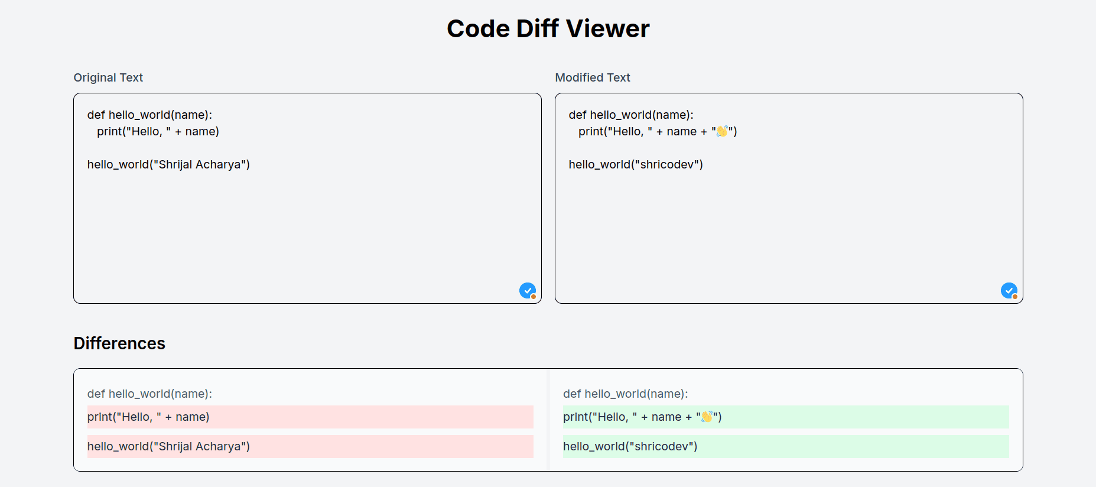
Task: Focus the Original Text input area
Action: coord(307,198)
